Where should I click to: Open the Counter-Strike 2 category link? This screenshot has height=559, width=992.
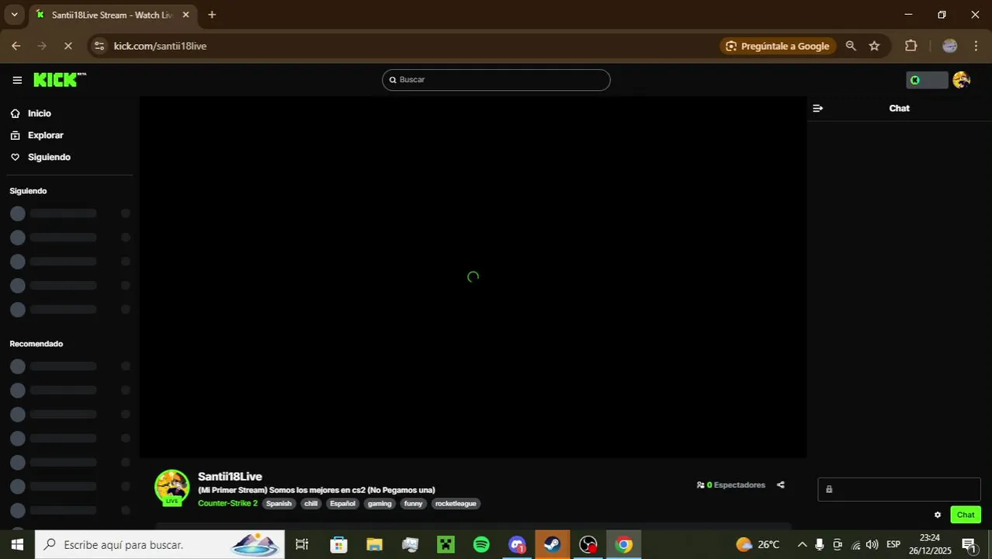pyautogui.click(x=227, y=504)
